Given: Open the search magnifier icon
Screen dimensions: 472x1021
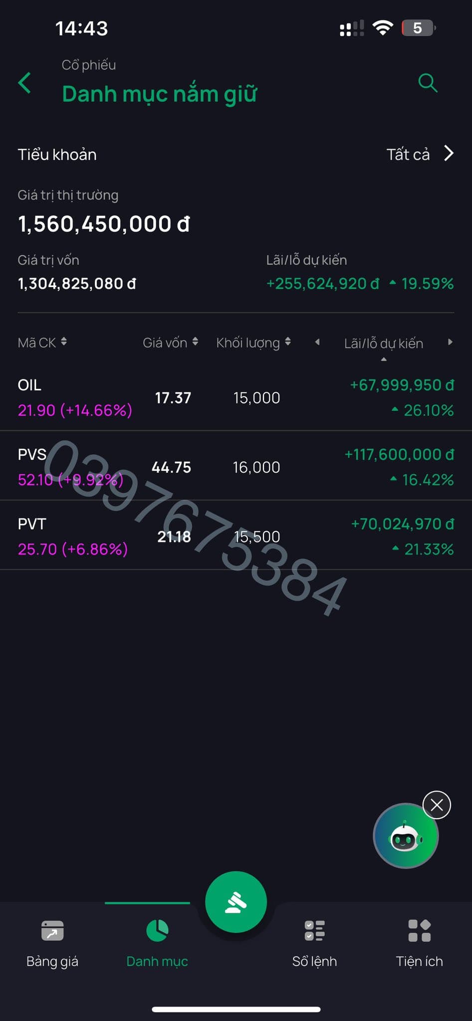Looking at the screenshot, I should [428, 83].
